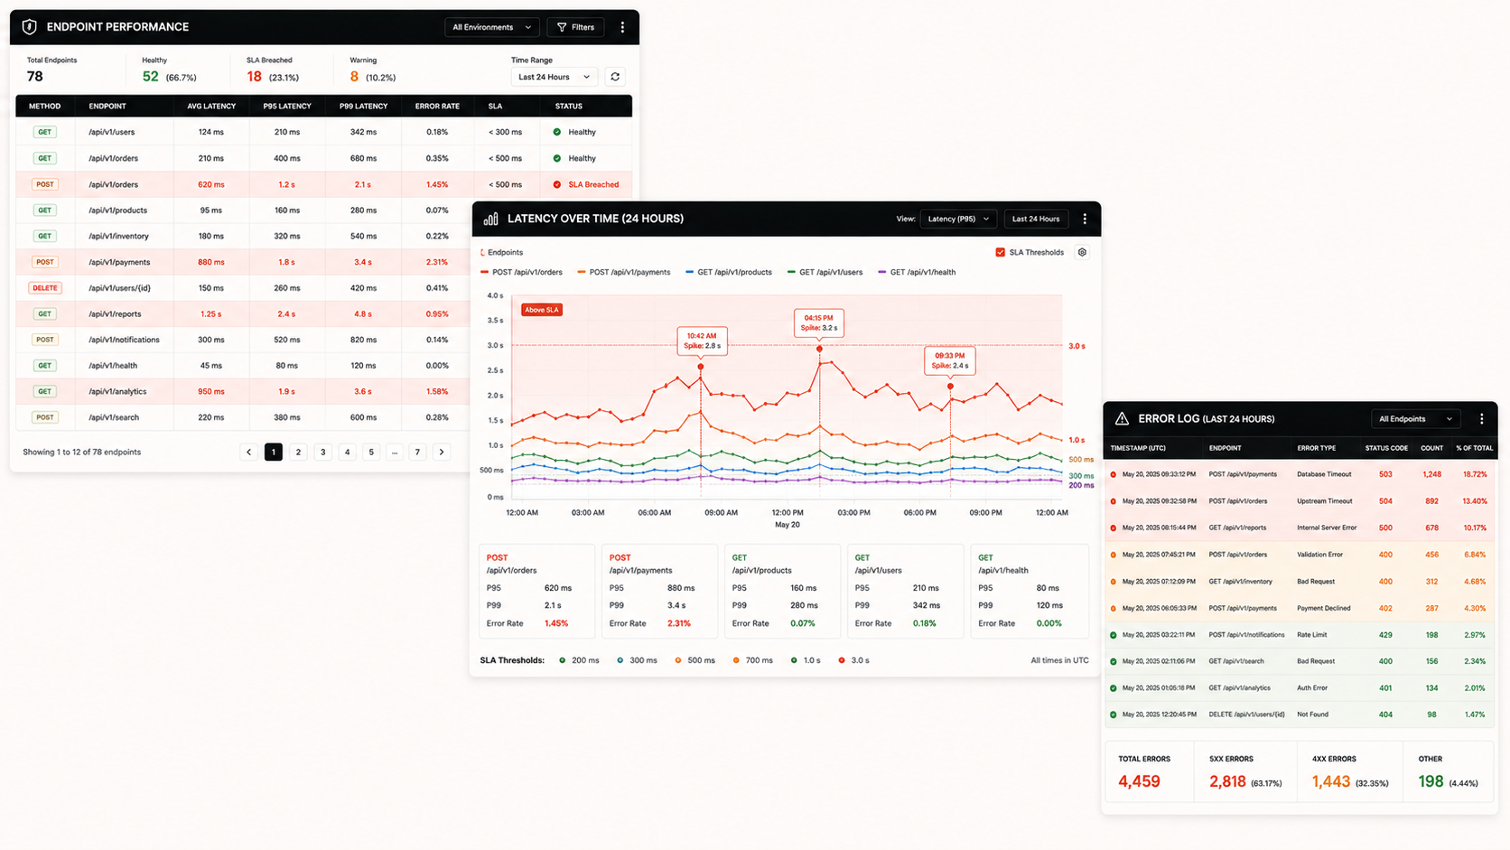This screenshot has height=850, width=1510.
Task: Click the red SLA Breached status icon
Action: click(557, 184)
